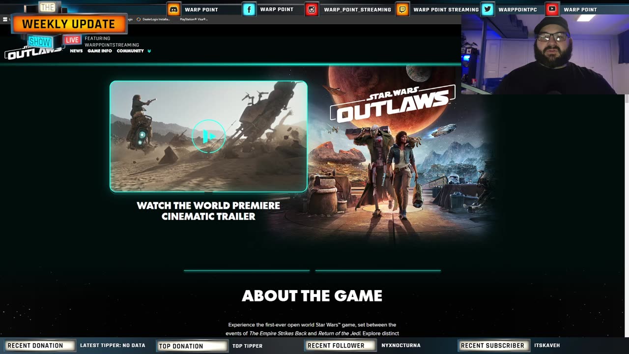Click the Star Wars Outlaws site logo in header

(x=33, y=52)
